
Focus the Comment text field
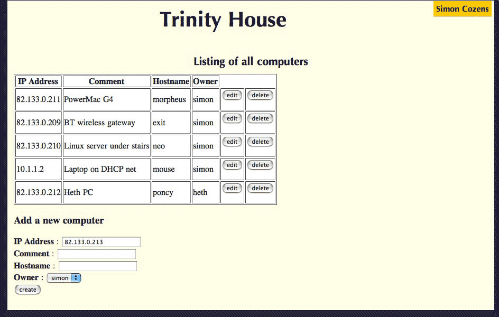pos(97,254)
